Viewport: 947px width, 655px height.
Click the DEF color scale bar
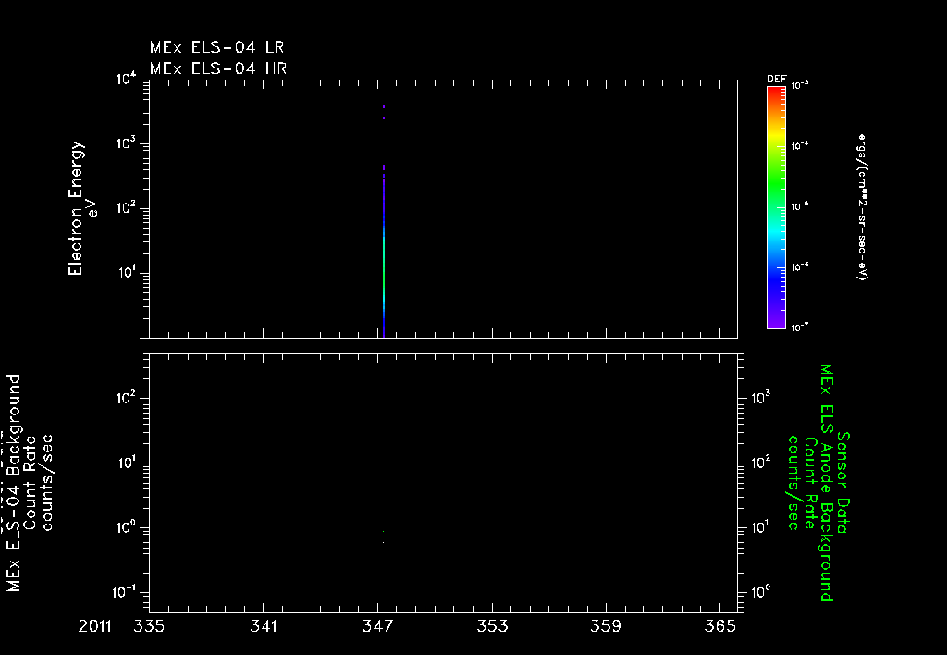[776, 207]
